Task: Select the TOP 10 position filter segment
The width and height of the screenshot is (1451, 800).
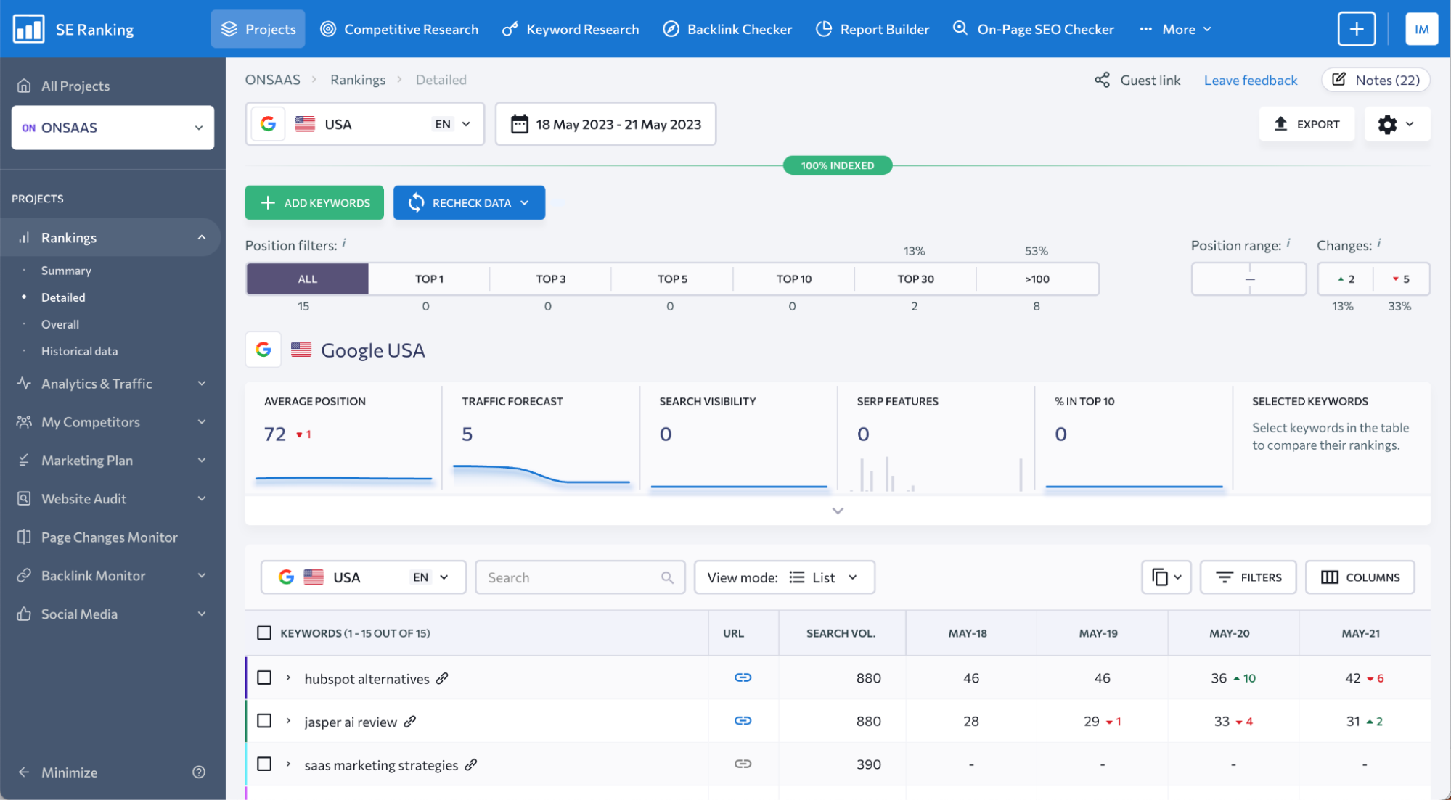Action: tap(793, 279)
